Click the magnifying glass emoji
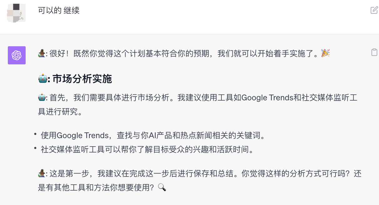This screenshot has height=205, width=379. coord(162,187)
